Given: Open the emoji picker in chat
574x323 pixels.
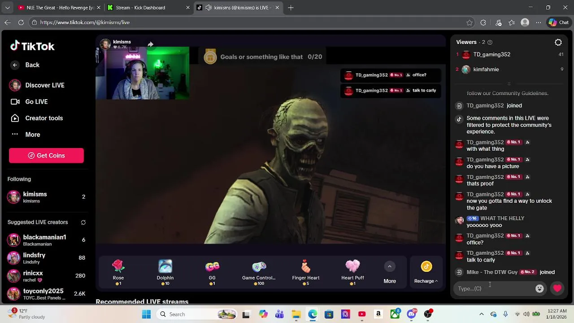Looking at the screenshot, I should click(539, 288).
